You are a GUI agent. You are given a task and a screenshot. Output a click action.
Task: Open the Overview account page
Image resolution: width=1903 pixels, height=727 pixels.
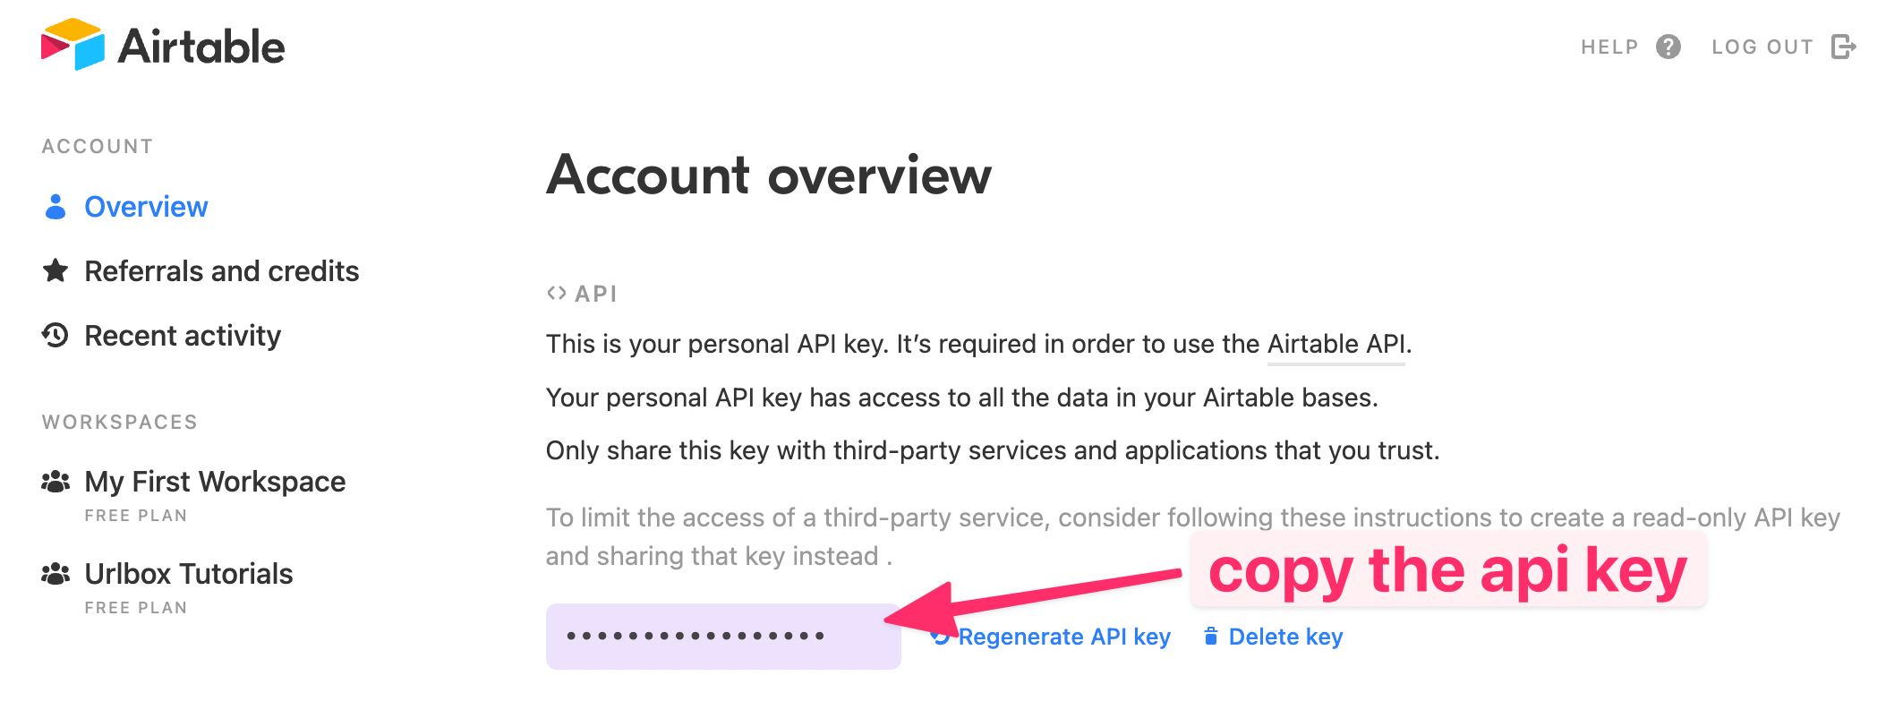coord(146,207)
